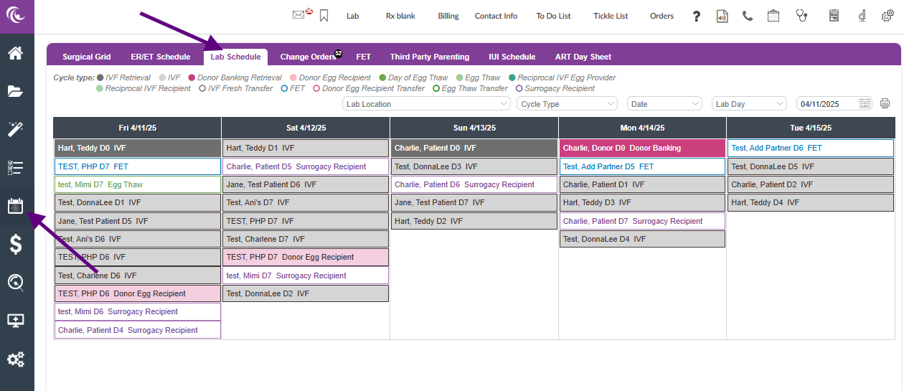Expand the Lab Day dropdown
This screenshot has height=391, width=904.
(x=749, y=104)
